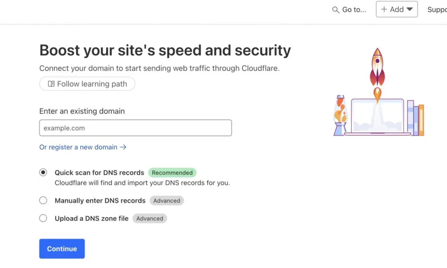Click the books illustration beside the laptop
The height and width of the screenshot is (268, 447).
(x=415, y=118)
